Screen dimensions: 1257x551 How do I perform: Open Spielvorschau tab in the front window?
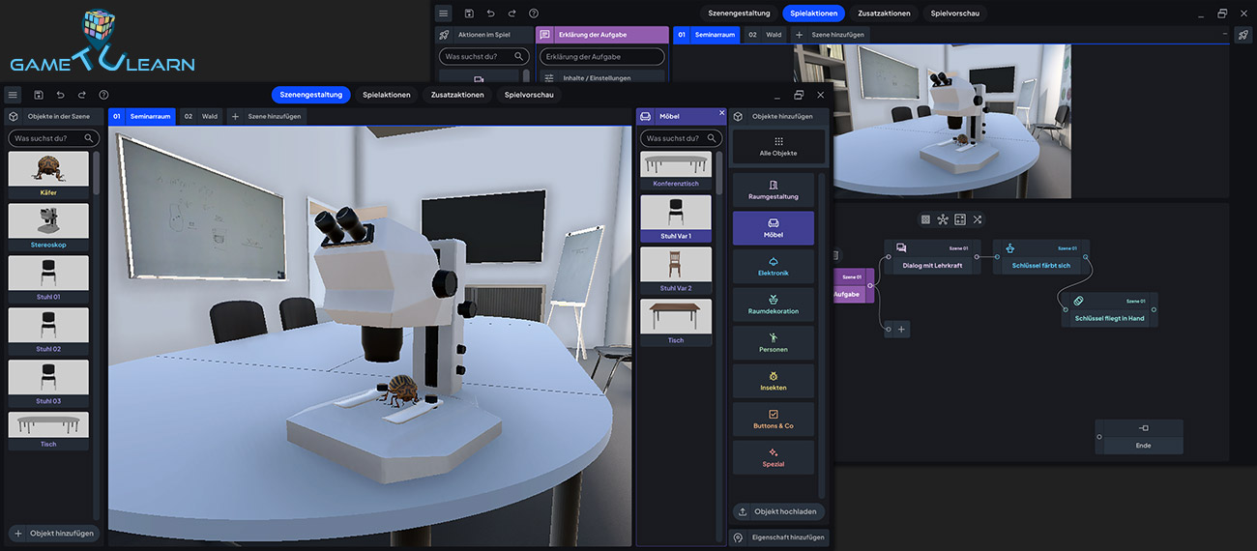(529, 95)
